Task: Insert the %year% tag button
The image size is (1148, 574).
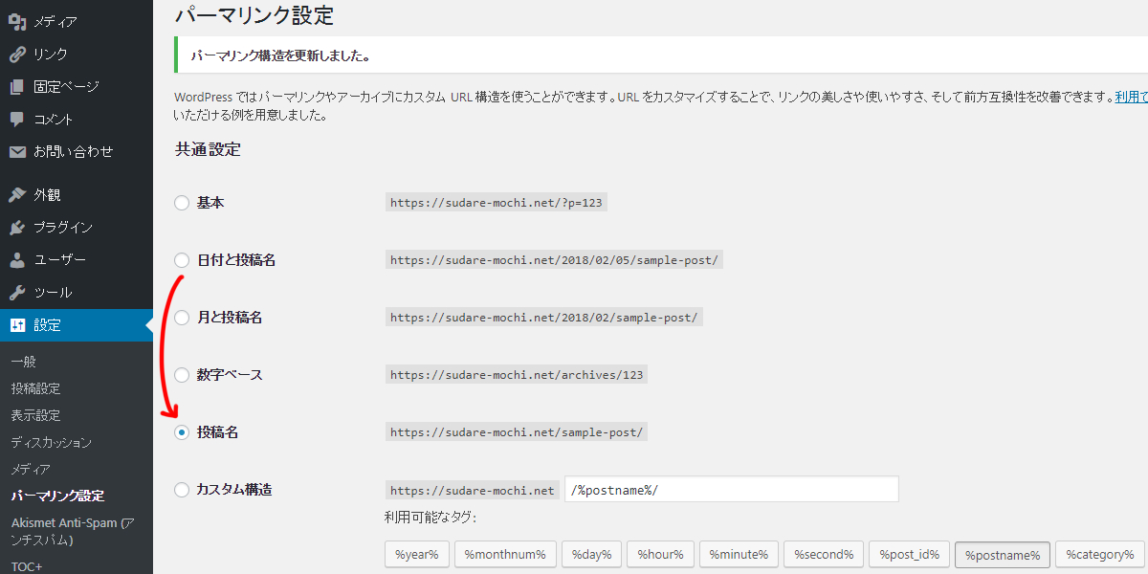Action: pyautogui.click(x=416, y=555)
